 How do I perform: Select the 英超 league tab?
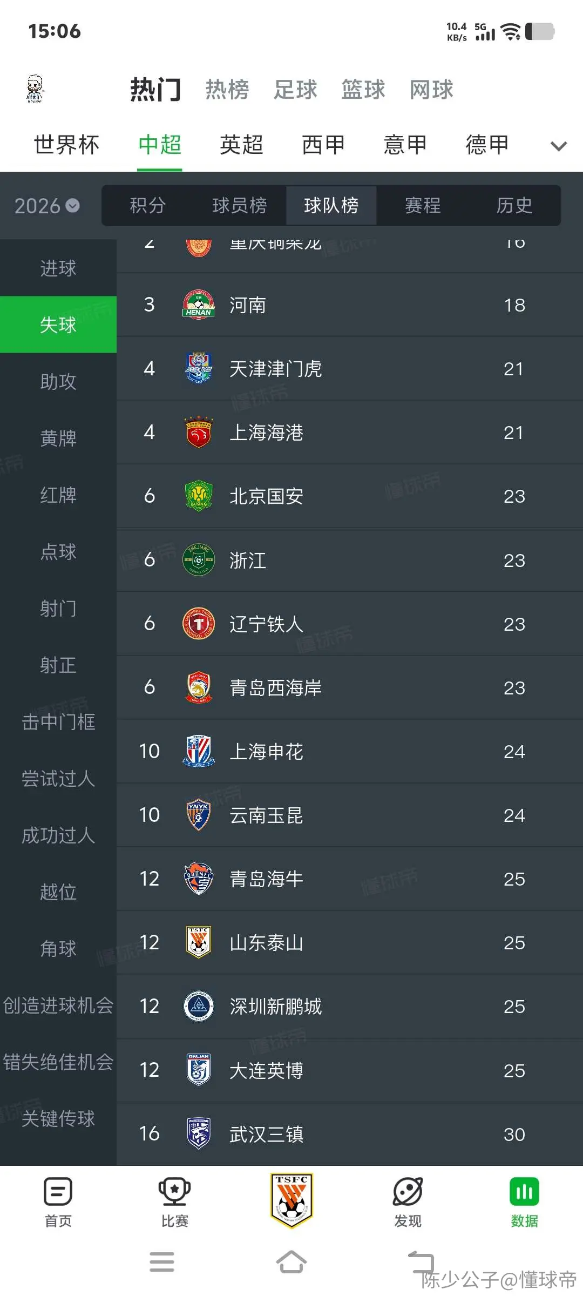[x=241, y=145]
